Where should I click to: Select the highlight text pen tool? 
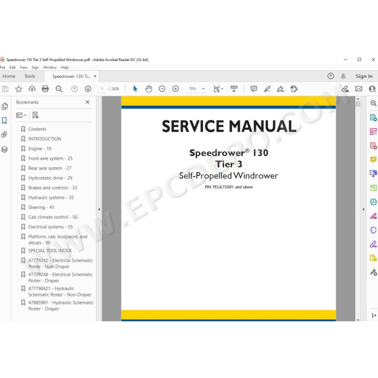267,89
